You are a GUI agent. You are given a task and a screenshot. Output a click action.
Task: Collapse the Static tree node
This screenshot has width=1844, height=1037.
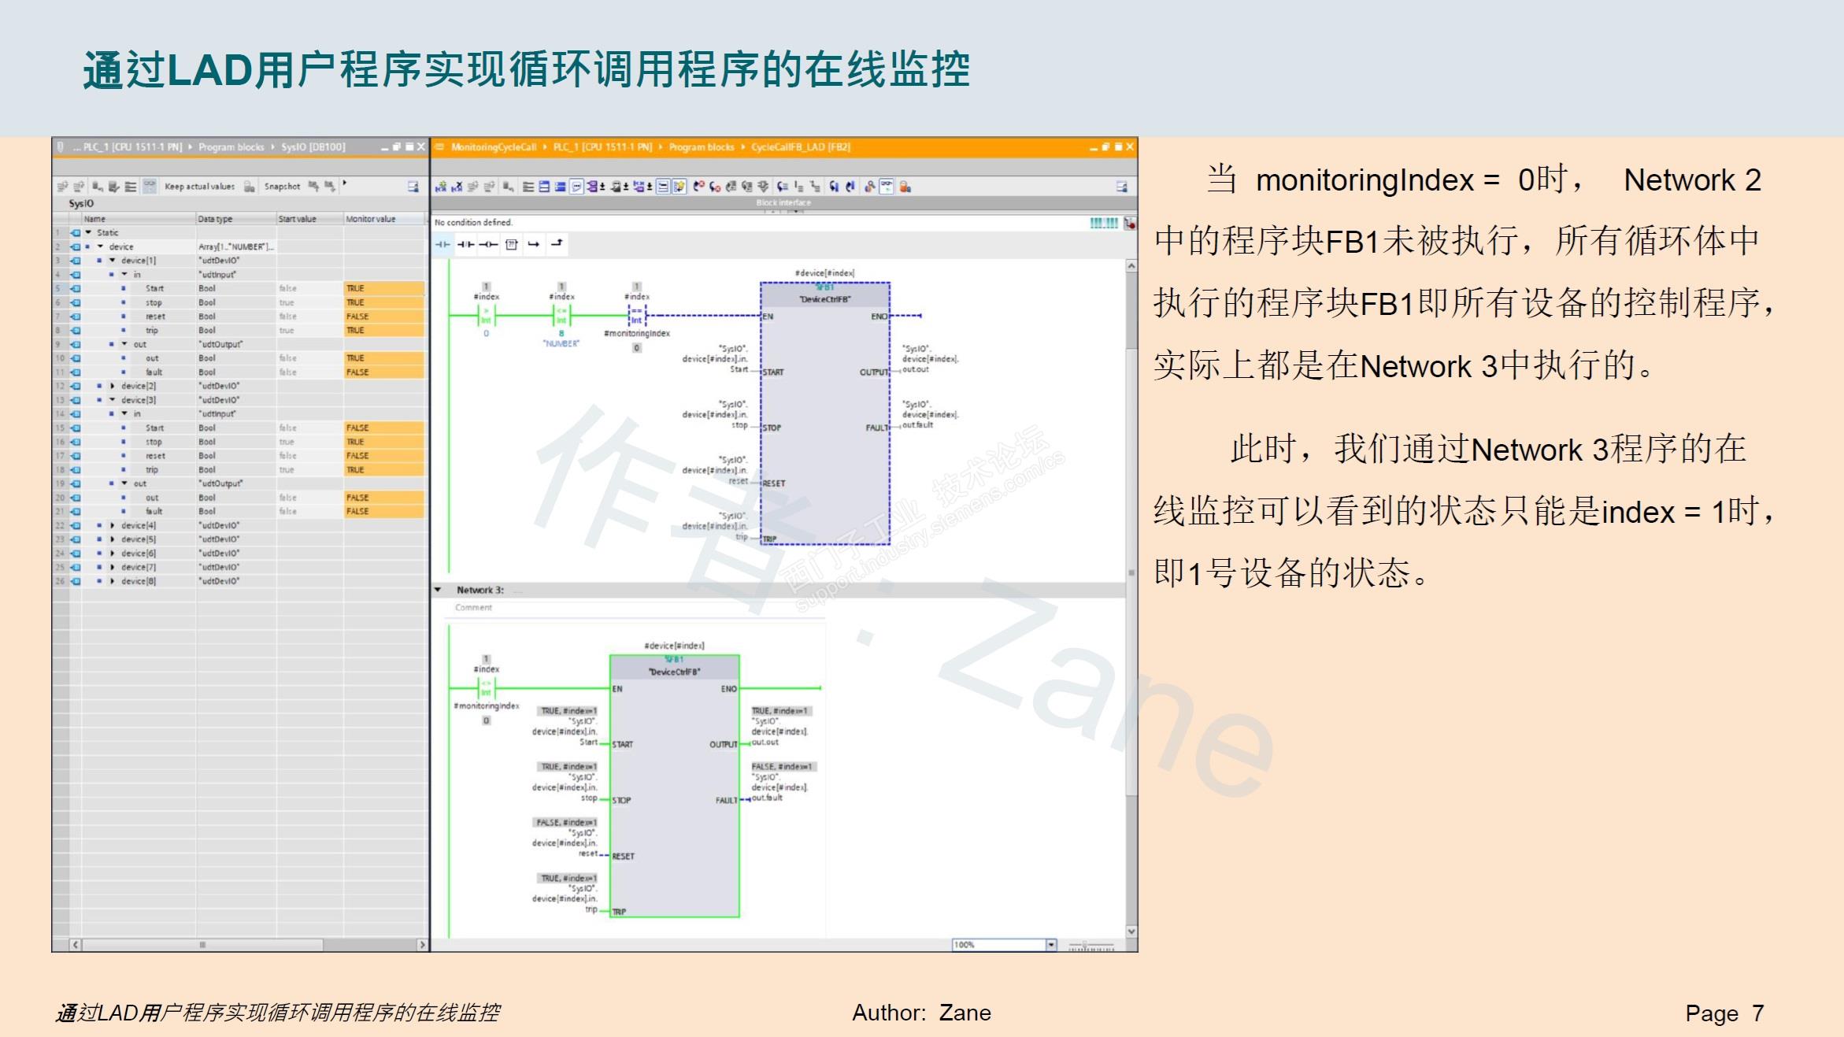point(88,233)
